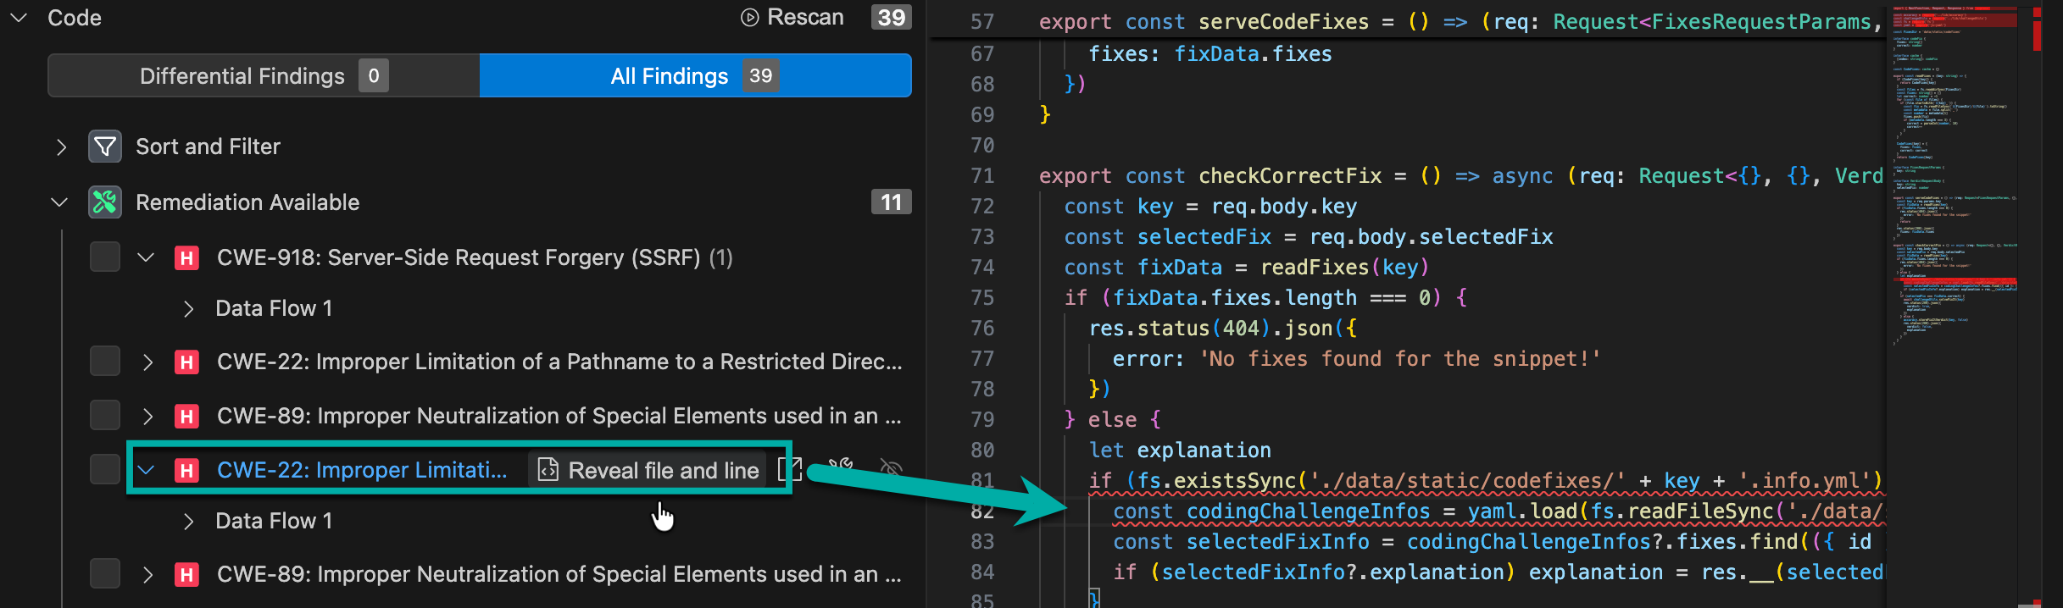Click the crossed-out eye ignore icon
This screenshot has height=608, width=2063.
click(891, 468)
